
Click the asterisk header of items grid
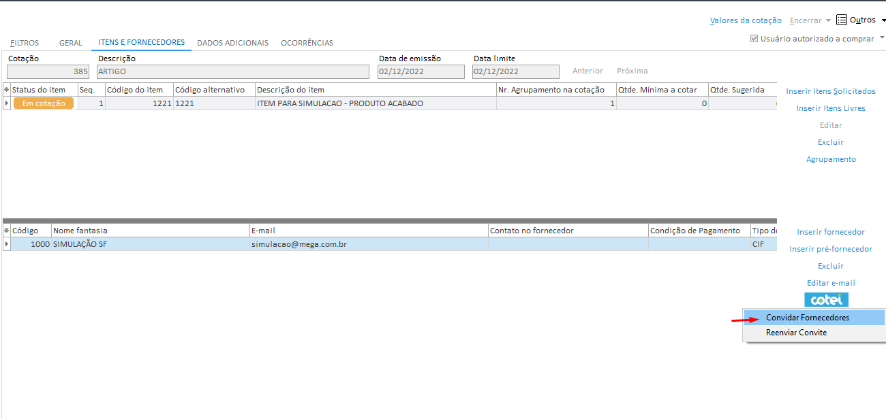click(7, 90)
